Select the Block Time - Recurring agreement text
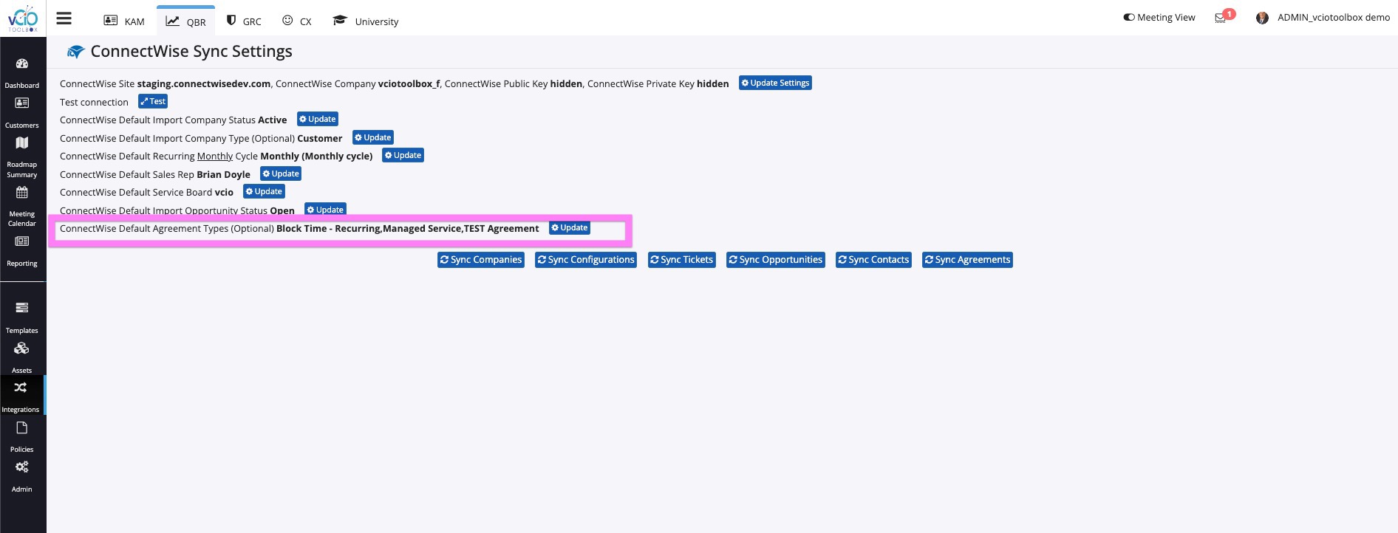Viewport: 1398px width, 533px height. (x=328, y=229)
